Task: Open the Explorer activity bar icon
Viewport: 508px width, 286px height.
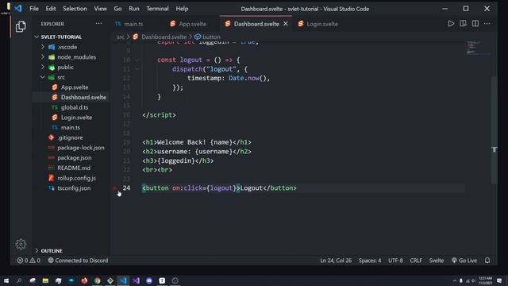Action: point(21,26)
